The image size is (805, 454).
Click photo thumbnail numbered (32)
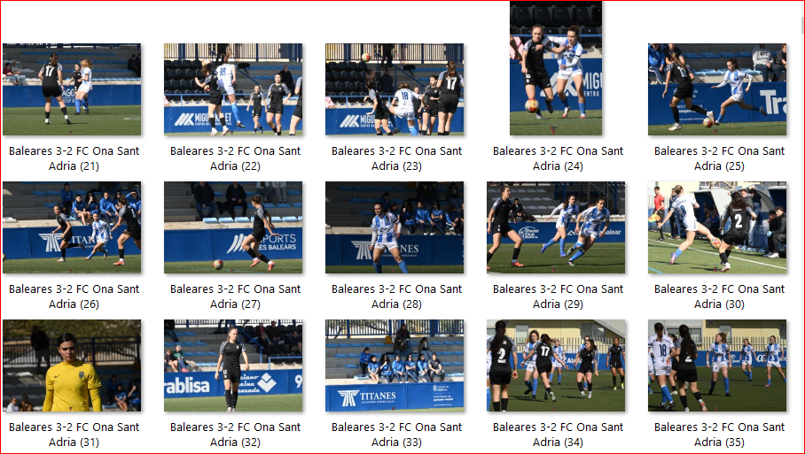[x=233, y=366]
